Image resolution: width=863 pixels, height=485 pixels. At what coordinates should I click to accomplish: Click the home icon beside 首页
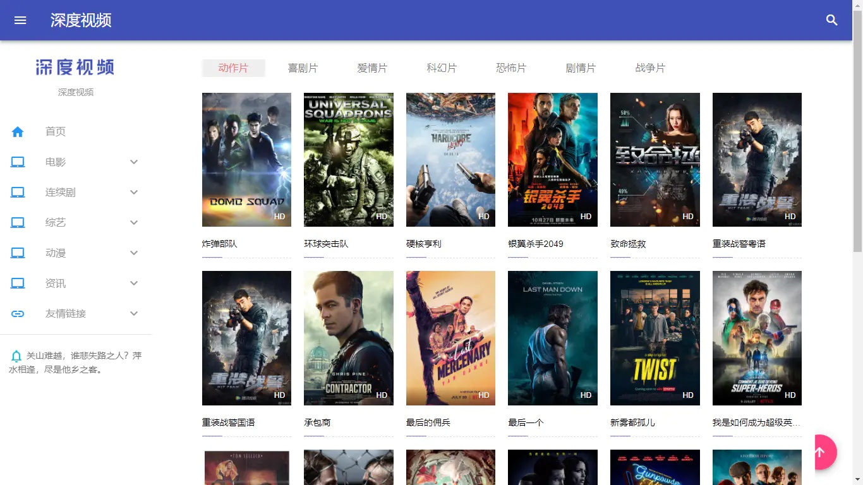[18, 132]
